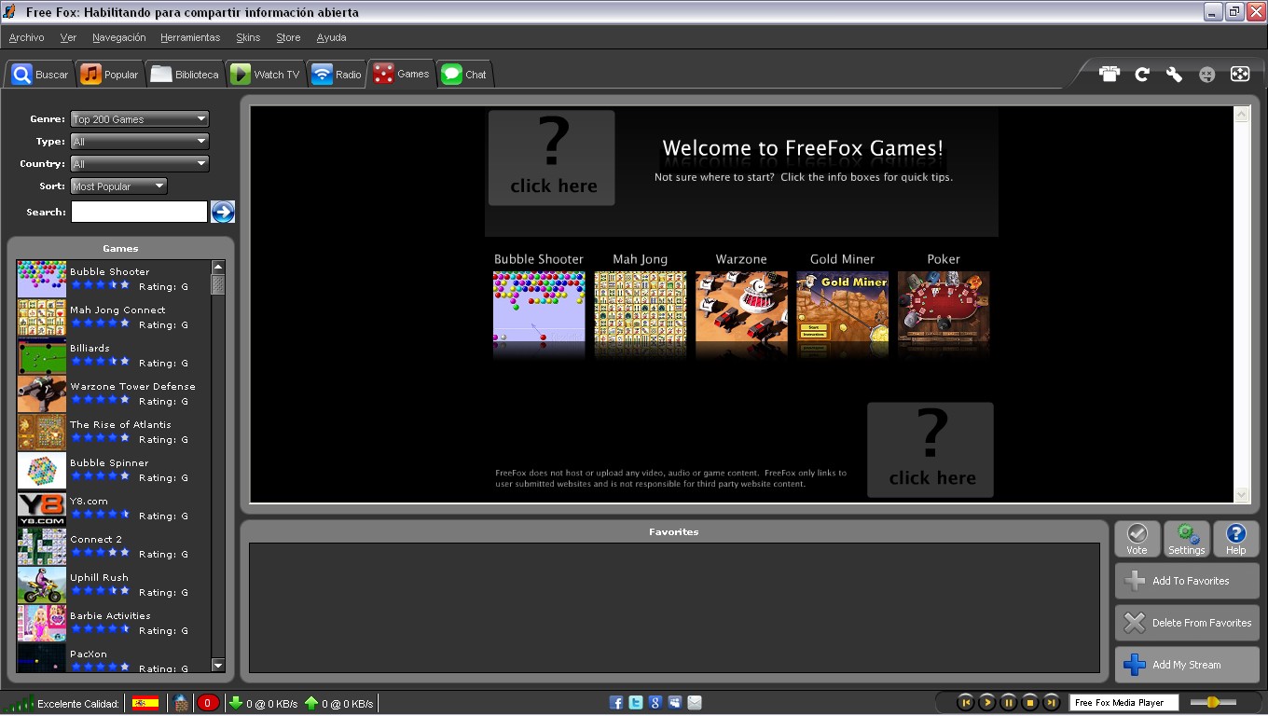This screenshot has width=1268, height=716.
Task: Open the Herramientas menu
Action: click(x=190, y=37)
